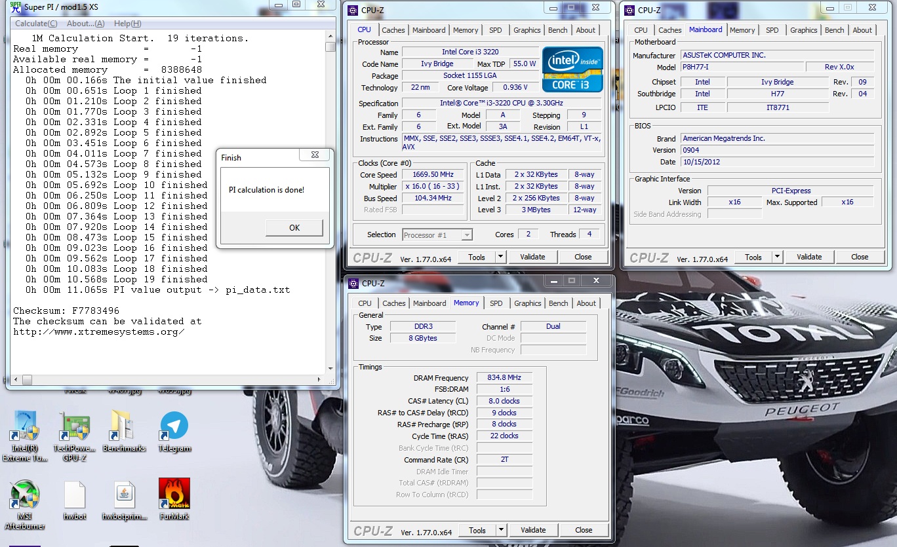897x547 pixels.
Task: Open Intel Extreme Tuning desktop shortcut
Action: (25, 436)
